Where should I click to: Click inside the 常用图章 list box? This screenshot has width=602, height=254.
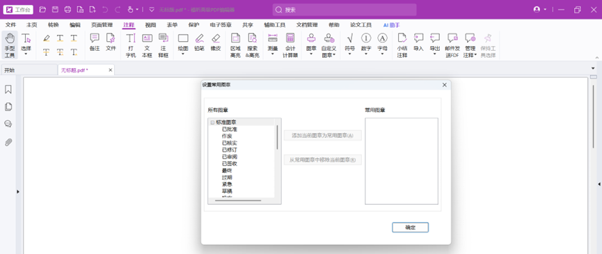coord(401,161)
